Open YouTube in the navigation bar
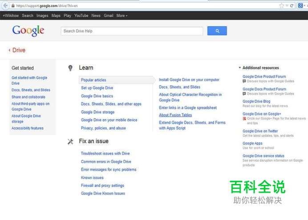Image resolution: width=308 pixels, height=220 pixels. pos(81,16)
